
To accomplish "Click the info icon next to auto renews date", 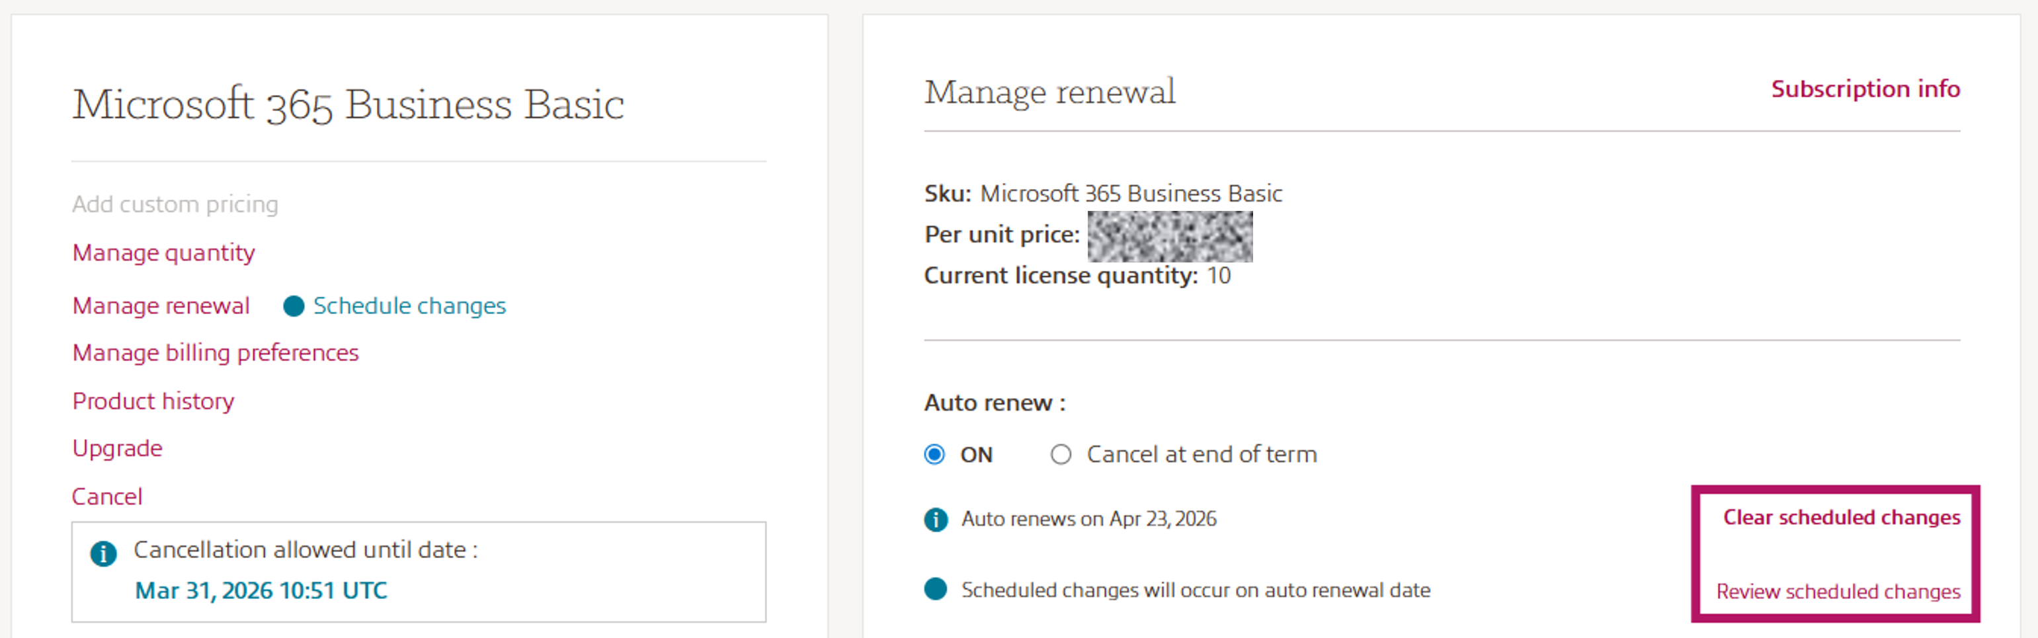I will (x=937, y=520).
